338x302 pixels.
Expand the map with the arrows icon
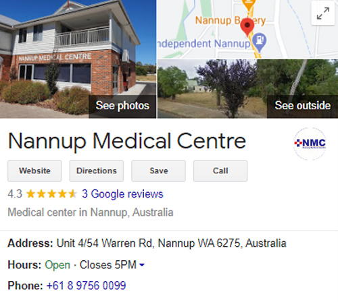pyautogui.click(x=322, y=13)
